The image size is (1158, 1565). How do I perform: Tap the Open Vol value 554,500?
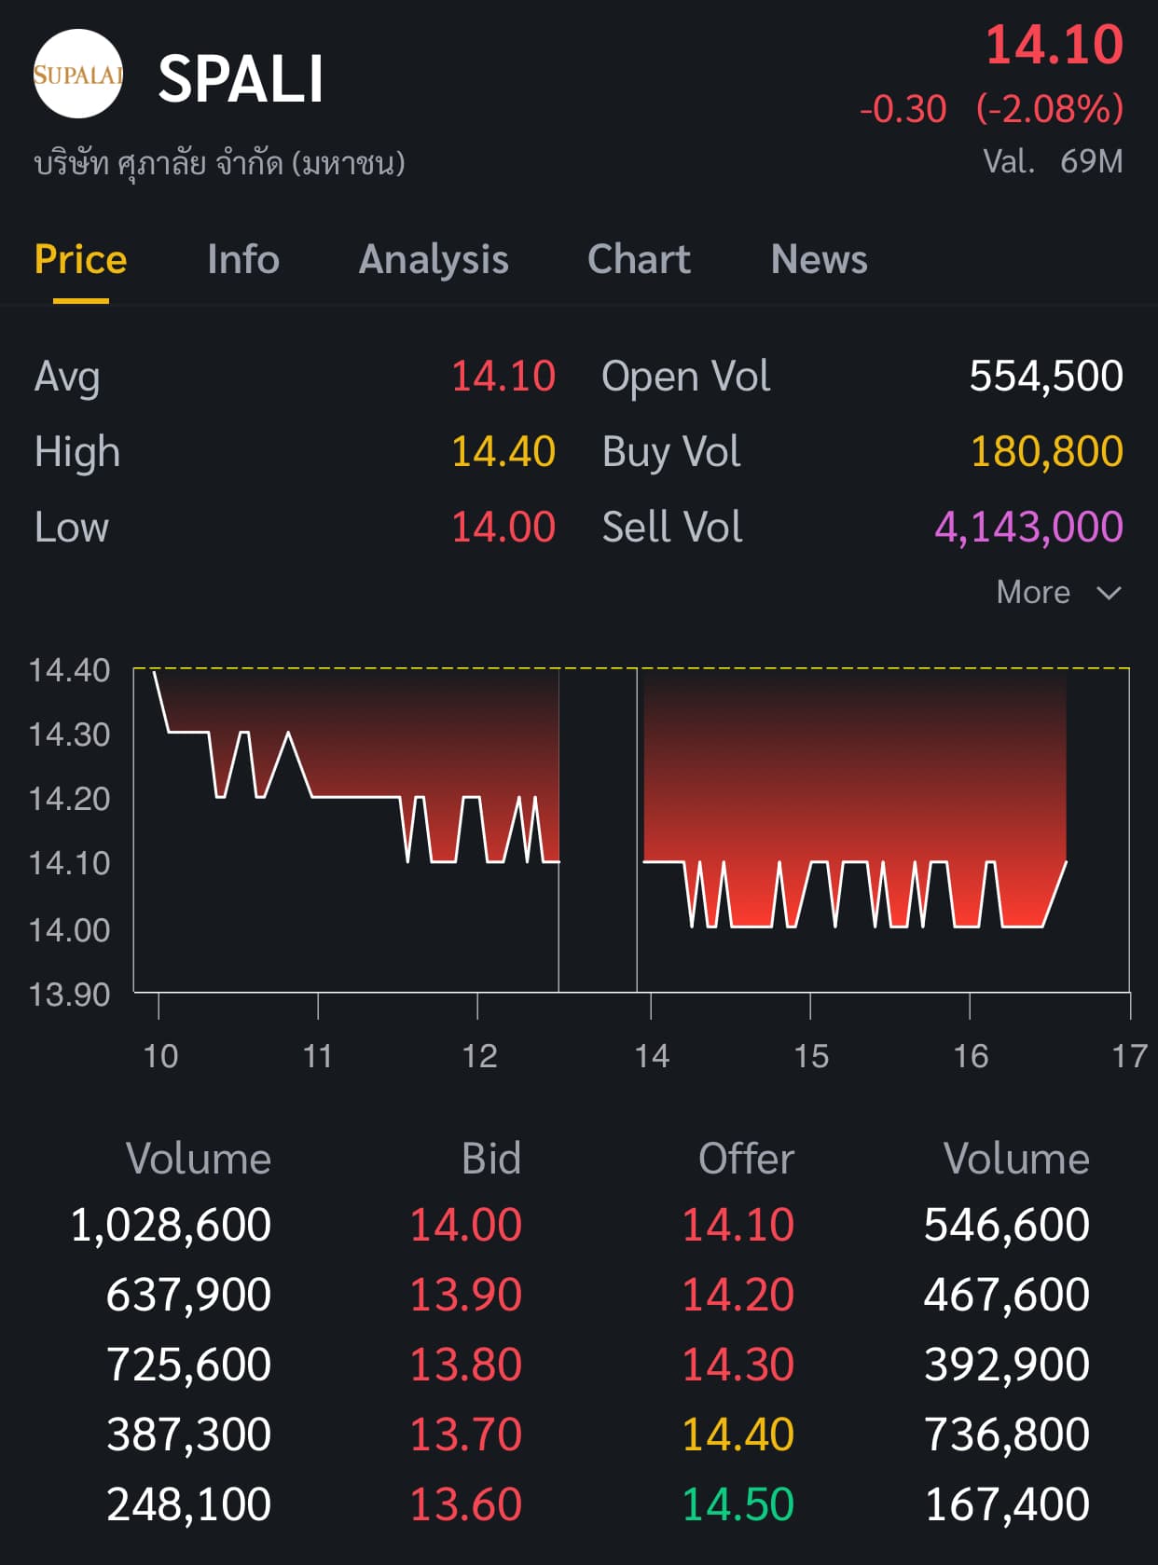[1046, 377]
